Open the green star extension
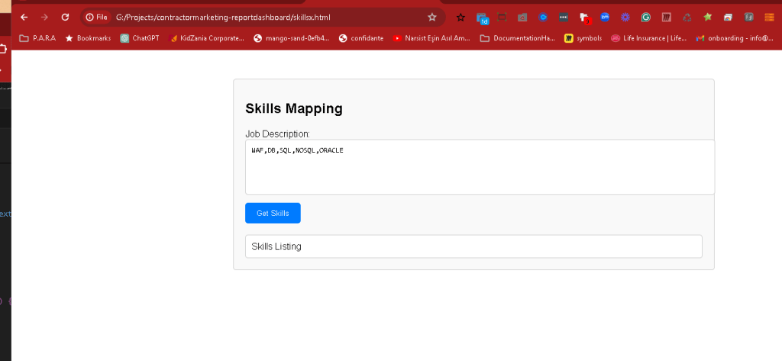This screenshot has height=361, width=782. pos(708,18)
